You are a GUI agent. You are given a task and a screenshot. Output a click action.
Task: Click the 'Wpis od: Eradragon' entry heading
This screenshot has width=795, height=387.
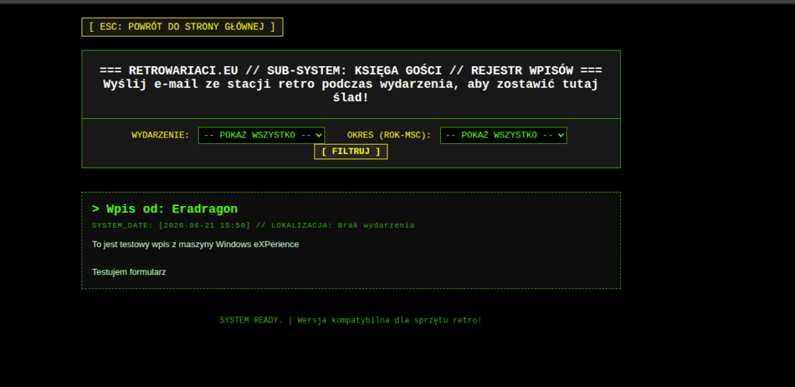click(165, 209)
